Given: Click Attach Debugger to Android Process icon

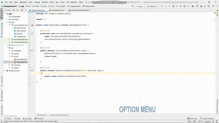Looking at the screenshot, I should pos(184,6).
